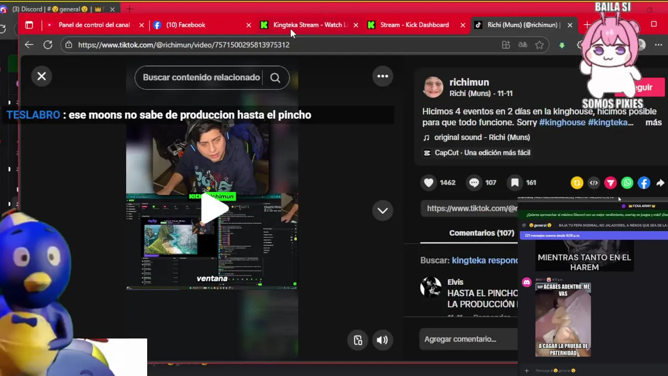
Task: Click the green download arrow extension icon
Action: point(562,45)
